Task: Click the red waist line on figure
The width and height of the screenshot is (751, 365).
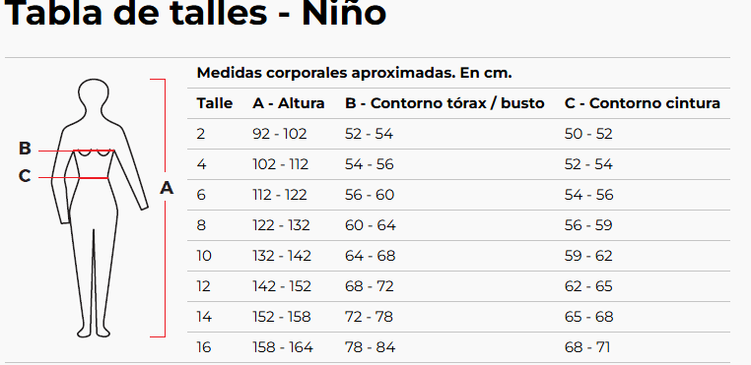Action: click(x=94, y=178)
